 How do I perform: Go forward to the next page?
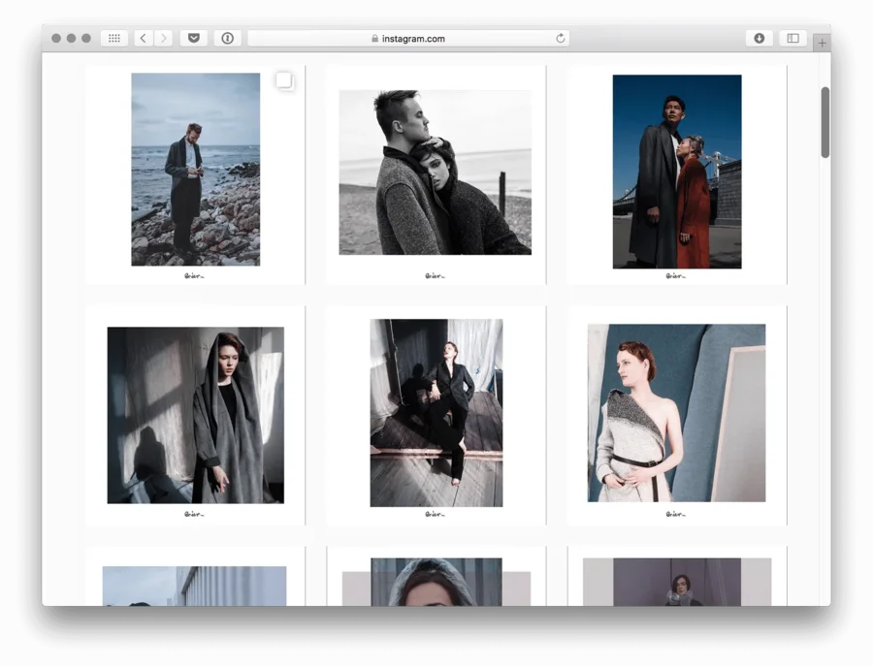tap(163, 39)
